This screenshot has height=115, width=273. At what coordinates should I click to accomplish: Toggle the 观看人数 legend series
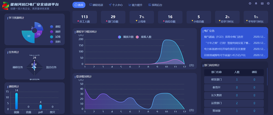click(143, 37)
